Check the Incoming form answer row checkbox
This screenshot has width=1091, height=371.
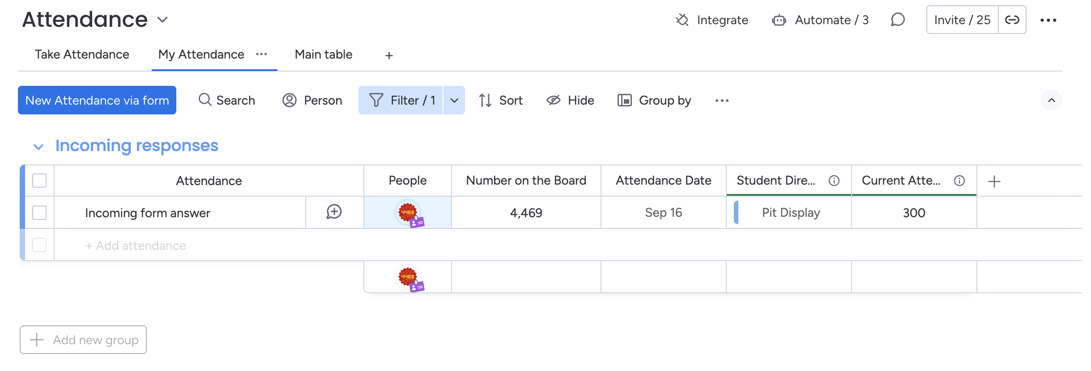(x=39, y=213)
